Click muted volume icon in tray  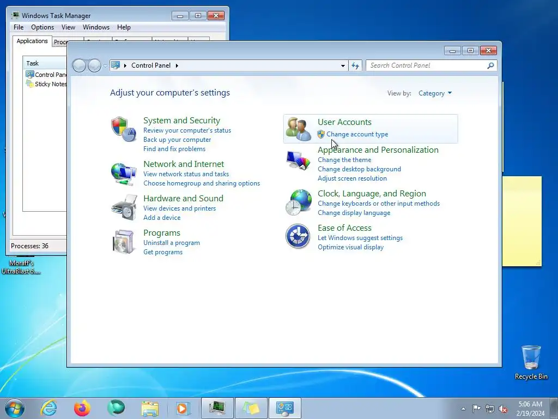503,409
